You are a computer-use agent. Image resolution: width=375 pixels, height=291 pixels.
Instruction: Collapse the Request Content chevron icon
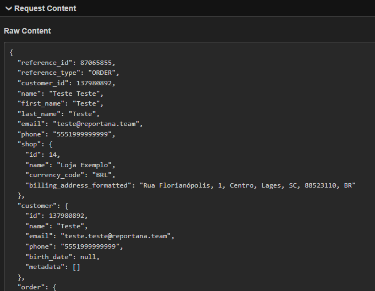point(9,9)
